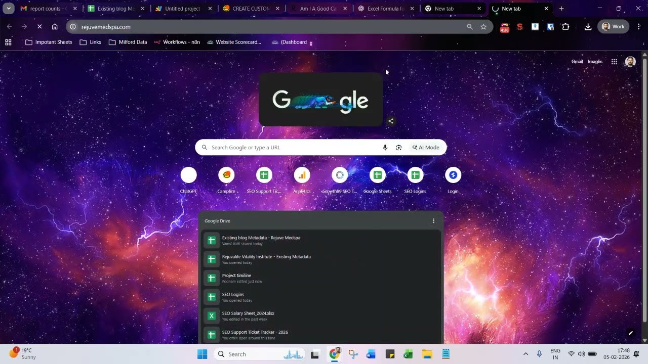
Task: Open the red extension with 4:28 badge
Action: click(x=504, y=27)
